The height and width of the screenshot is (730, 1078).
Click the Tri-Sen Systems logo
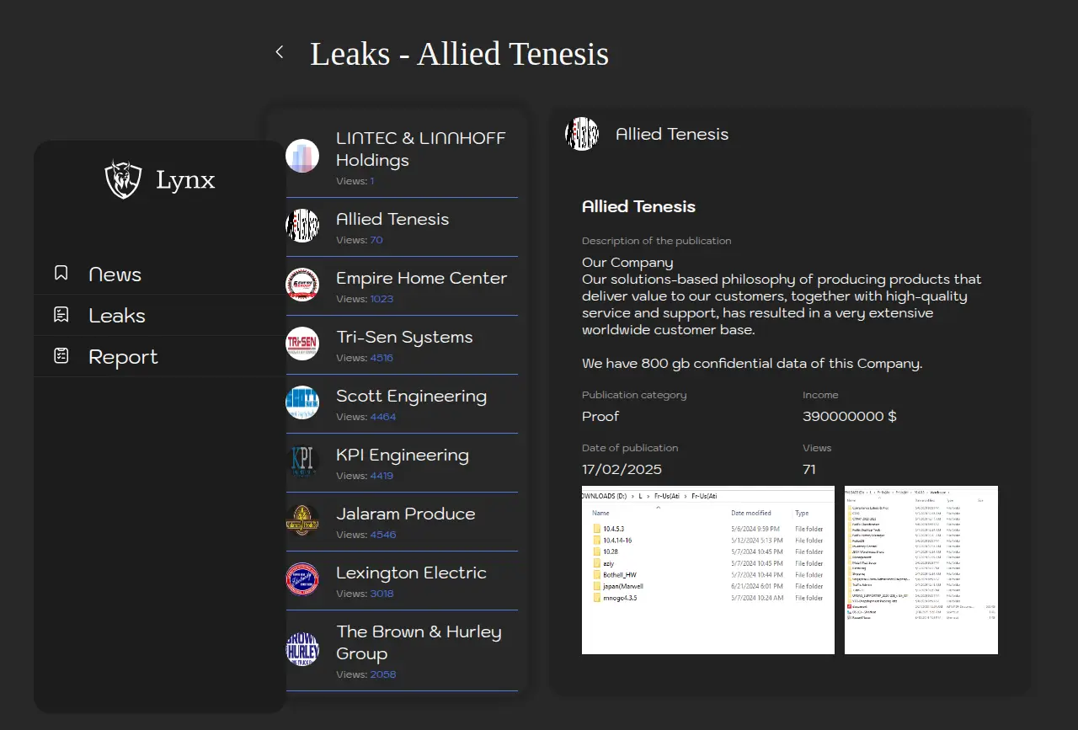pyautogui.click(x=302, y=344)
